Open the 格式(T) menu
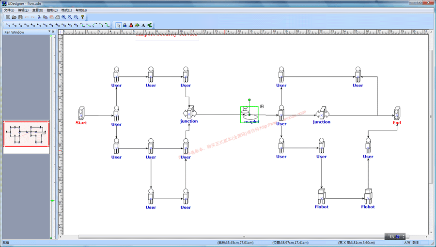Screen dimensions: 436x247 [66, 10]
